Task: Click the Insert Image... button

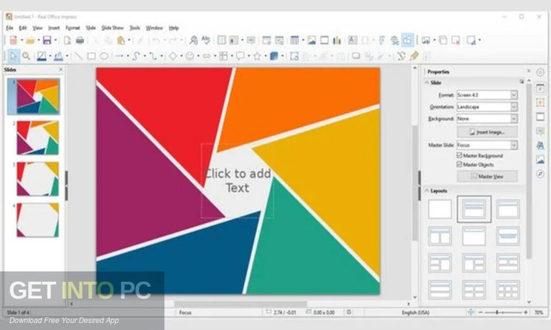Action: tap(487, 132)
